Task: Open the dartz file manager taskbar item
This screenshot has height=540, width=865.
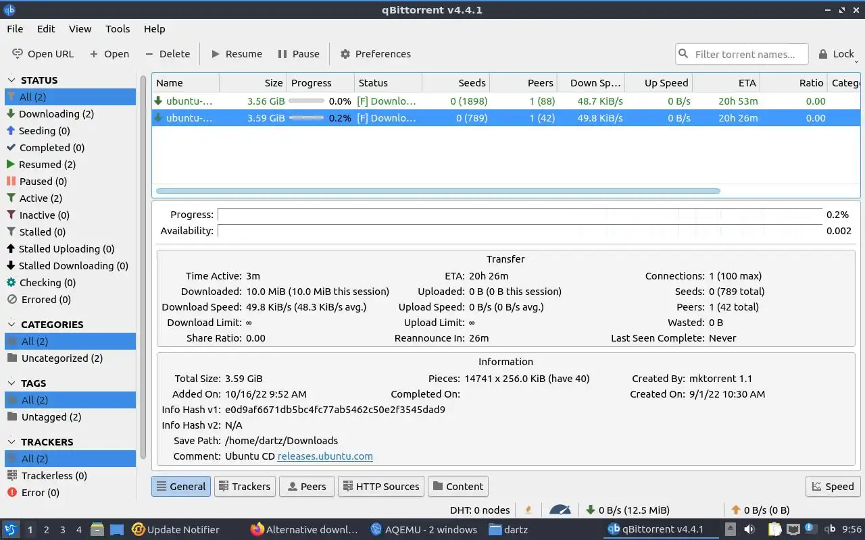Action: pyautogui.click(x=508, y=529)
